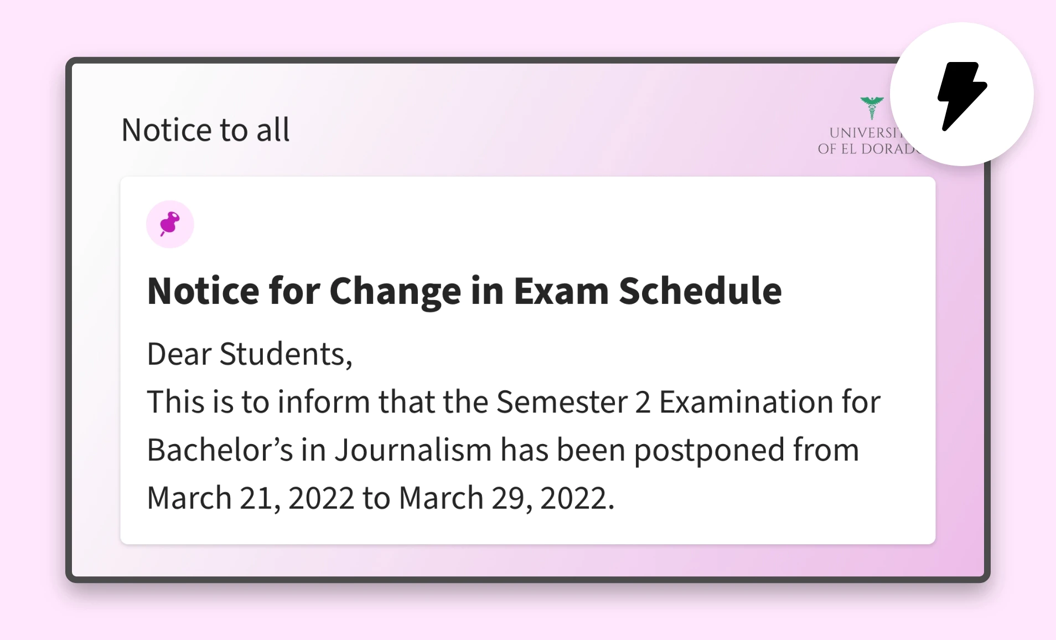The height and width of the screenshot is (640, 1056).
Task: Select the words 'Exam Schedule' in the title
Action: point(648,291)
